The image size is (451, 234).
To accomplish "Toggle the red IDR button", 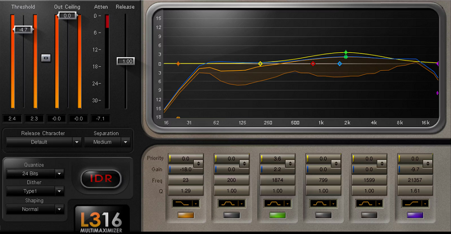I will [x=101, y=178].
